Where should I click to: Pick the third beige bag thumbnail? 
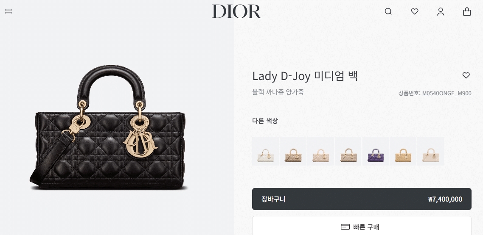(320, 151)
